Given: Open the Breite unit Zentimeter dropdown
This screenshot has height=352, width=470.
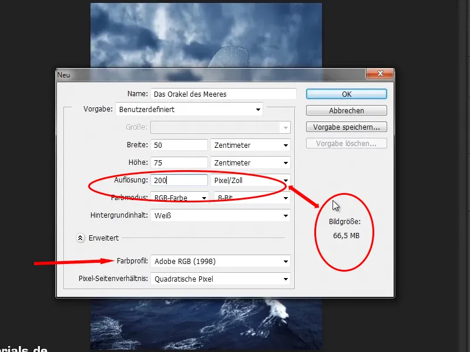Looking at the screenshot, I should 250,145.
